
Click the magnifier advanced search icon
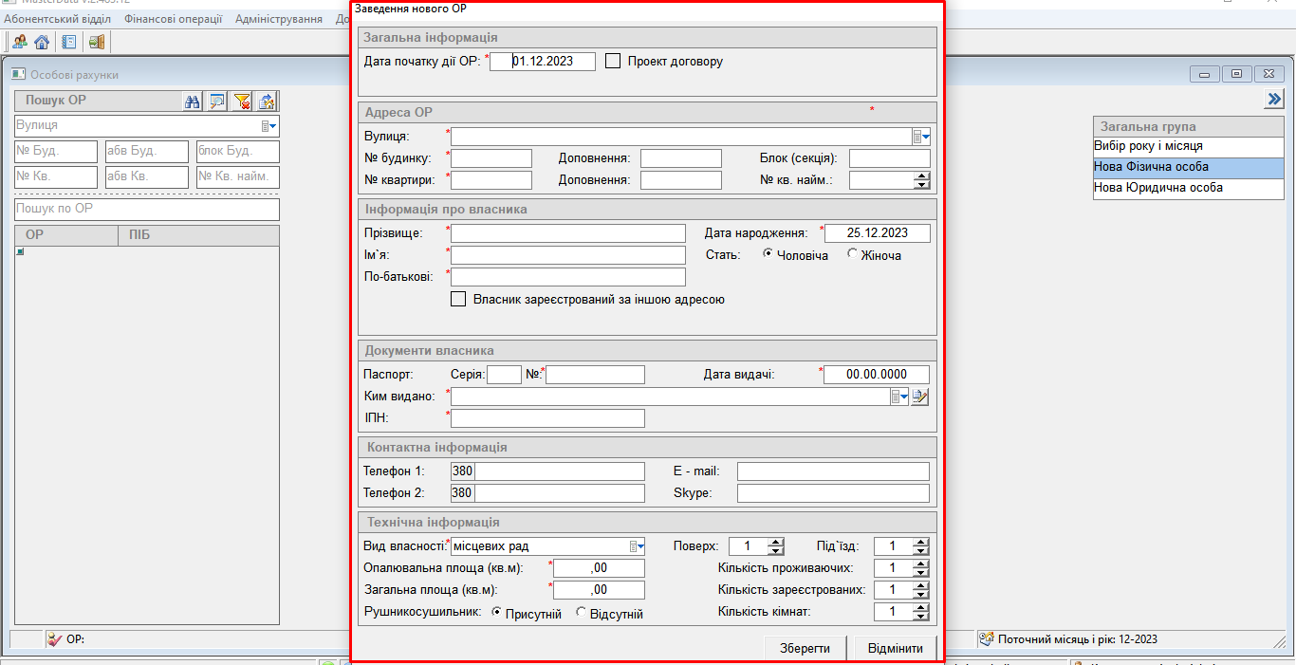click(x=217, y=102)
